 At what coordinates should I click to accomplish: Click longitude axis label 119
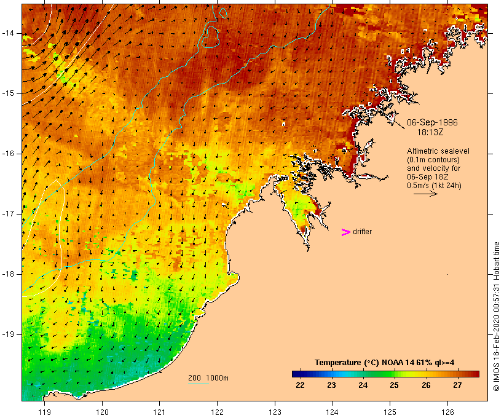pyautogui.click(x=44, y=412)
